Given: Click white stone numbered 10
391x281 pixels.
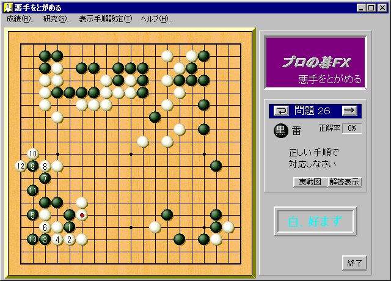Looking at the screenshot, I should point(32,153).
